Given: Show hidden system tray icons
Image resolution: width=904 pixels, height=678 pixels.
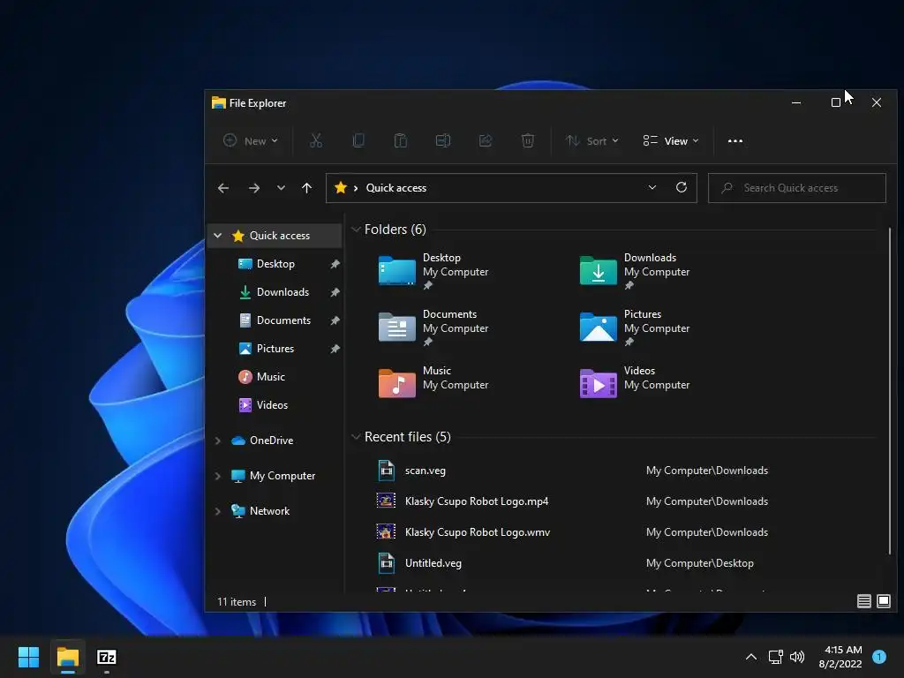Looking at the screenshot, I should (x=751, y=657).
